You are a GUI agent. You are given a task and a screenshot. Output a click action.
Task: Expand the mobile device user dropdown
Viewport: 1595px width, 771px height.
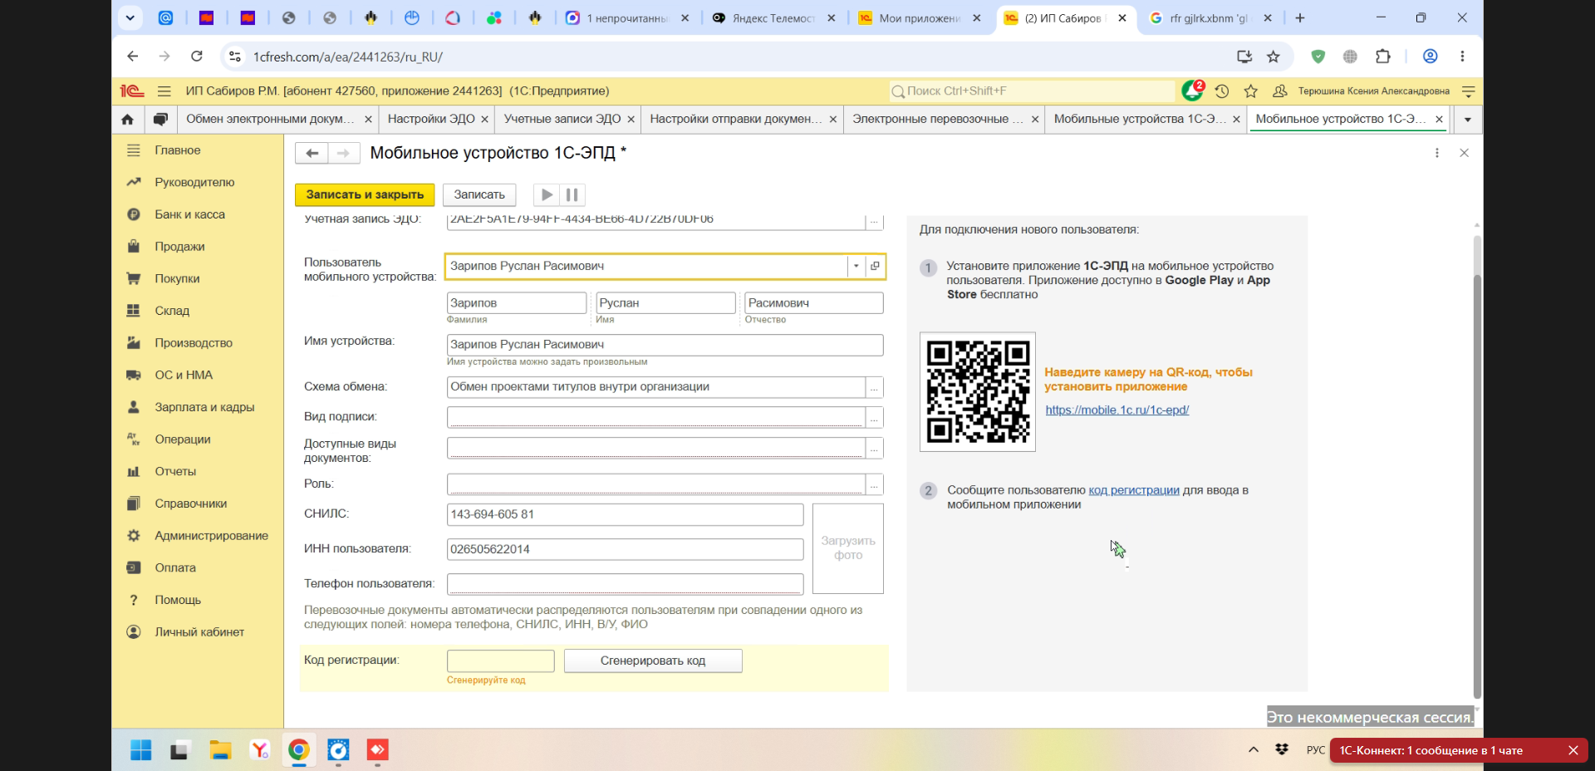pos(856,266)
